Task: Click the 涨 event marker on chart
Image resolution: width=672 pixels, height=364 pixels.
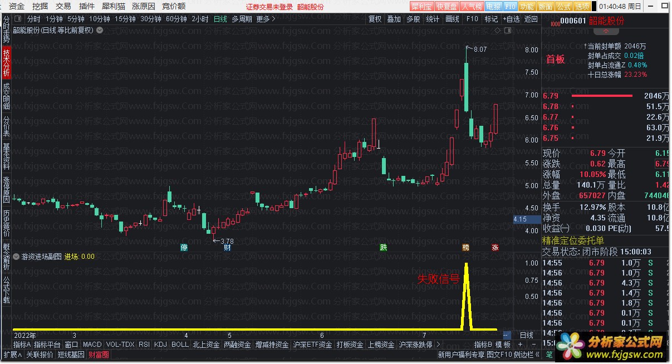Action: pos(495,248)
